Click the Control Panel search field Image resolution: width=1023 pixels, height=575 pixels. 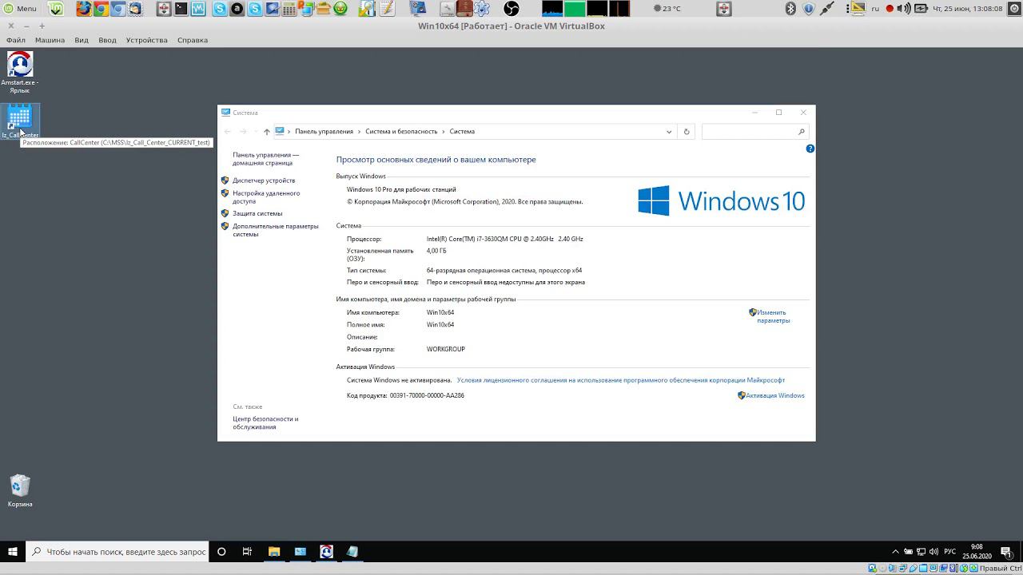coord(754,132)
